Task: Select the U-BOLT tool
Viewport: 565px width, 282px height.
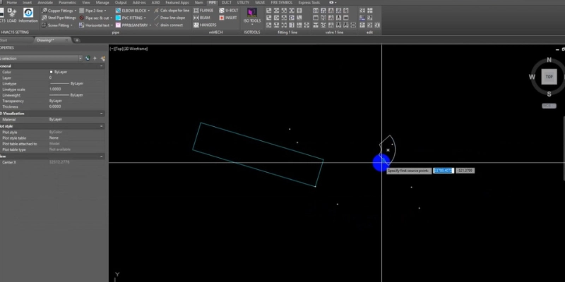Action: click(x=229, y=11)
